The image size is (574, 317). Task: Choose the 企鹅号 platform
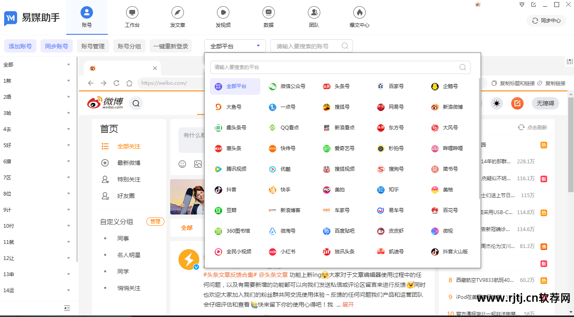445,86
